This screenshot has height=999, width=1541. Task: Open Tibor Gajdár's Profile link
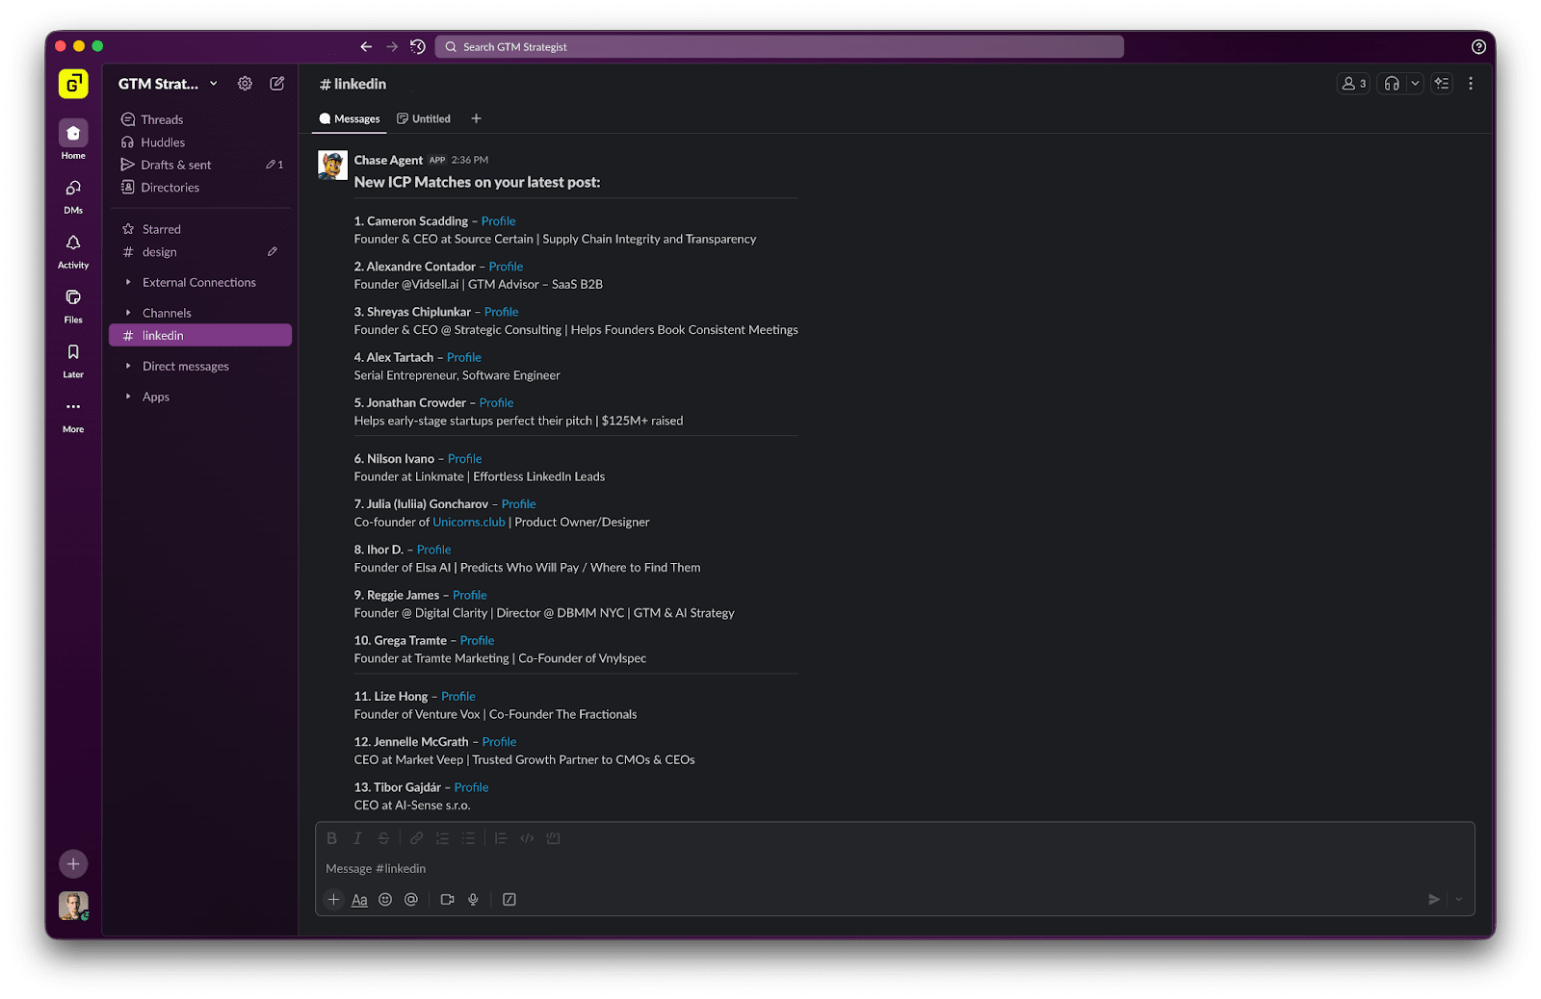[x=471, y=787]
